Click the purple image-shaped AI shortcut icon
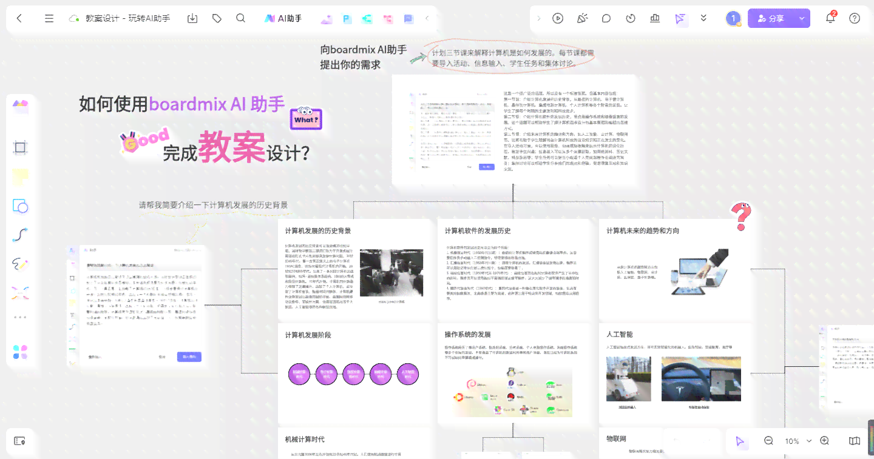This screenshot has height=459, width=874. click(x=327, y=19)
